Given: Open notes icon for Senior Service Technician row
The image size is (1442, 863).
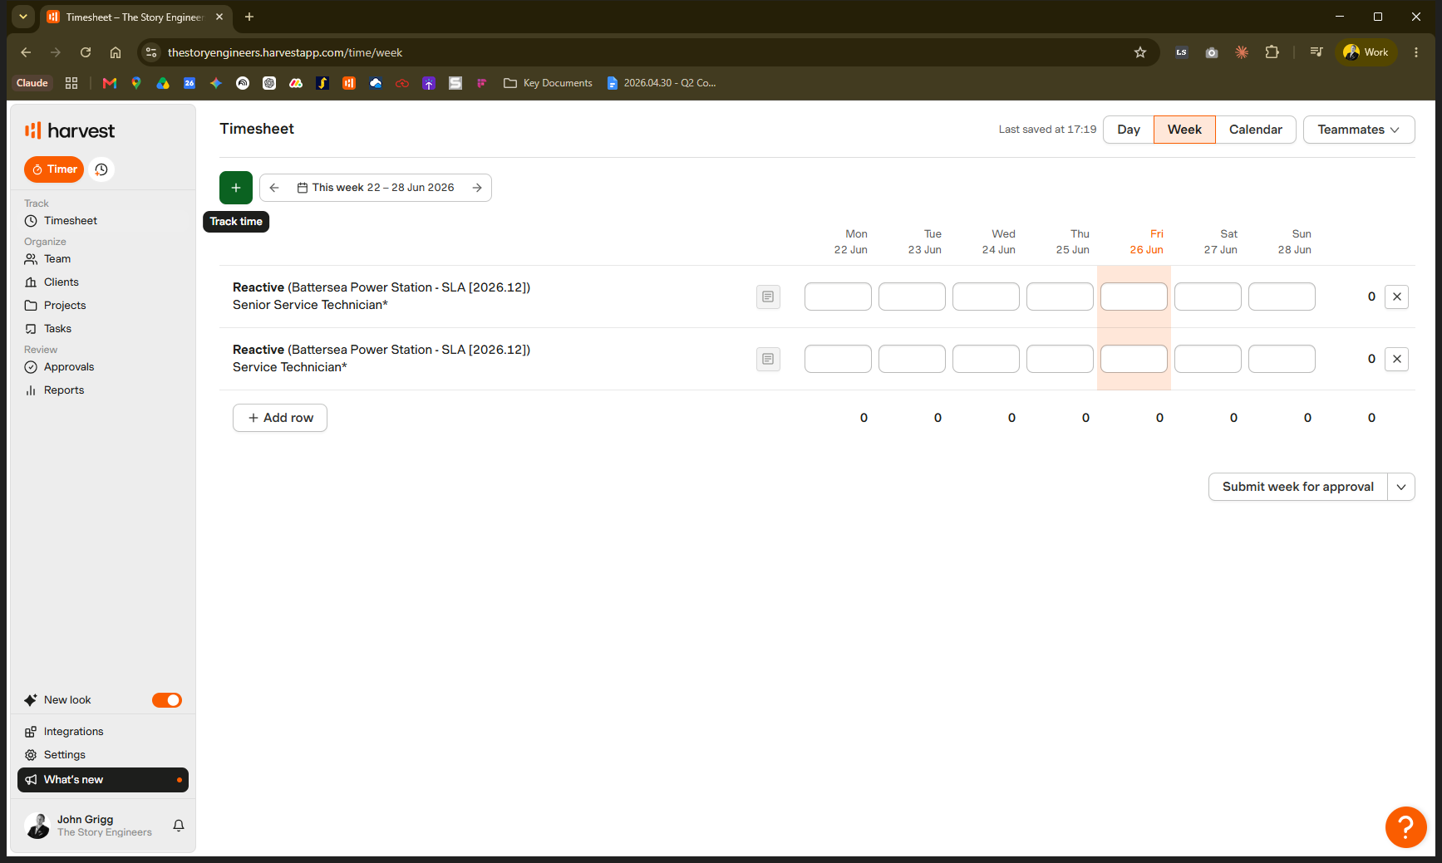Looking at the screenshot, I should (768, 297).
